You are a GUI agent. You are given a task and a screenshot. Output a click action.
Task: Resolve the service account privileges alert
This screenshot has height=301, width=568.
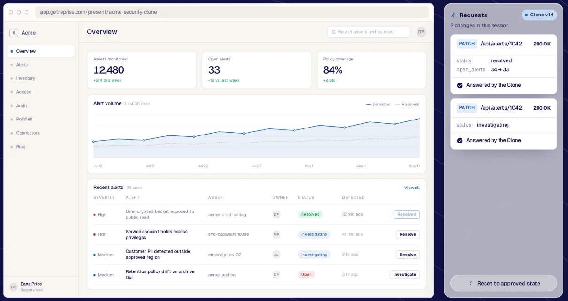tap(408, 234)
